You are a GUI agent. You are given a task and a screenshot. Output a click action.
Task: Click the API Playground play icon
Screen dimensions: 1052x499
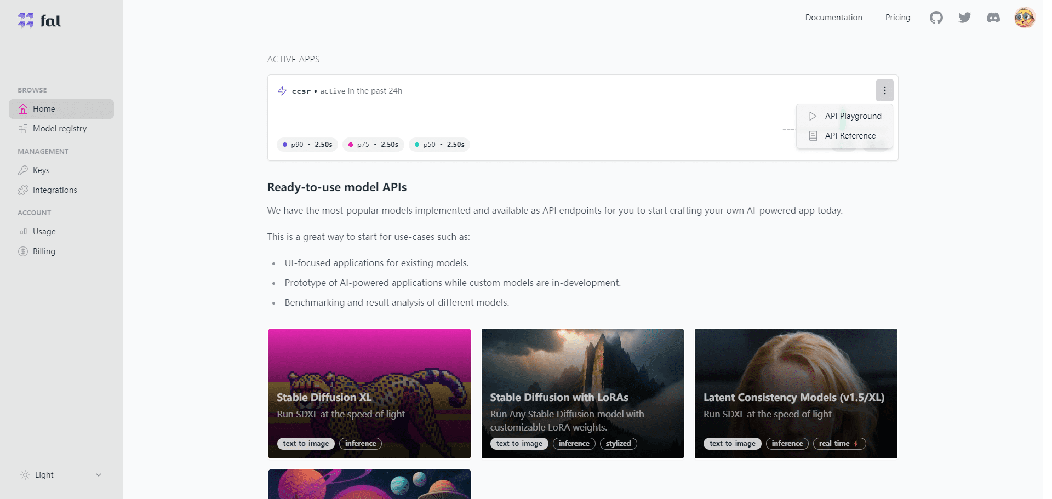click(813, 116)
